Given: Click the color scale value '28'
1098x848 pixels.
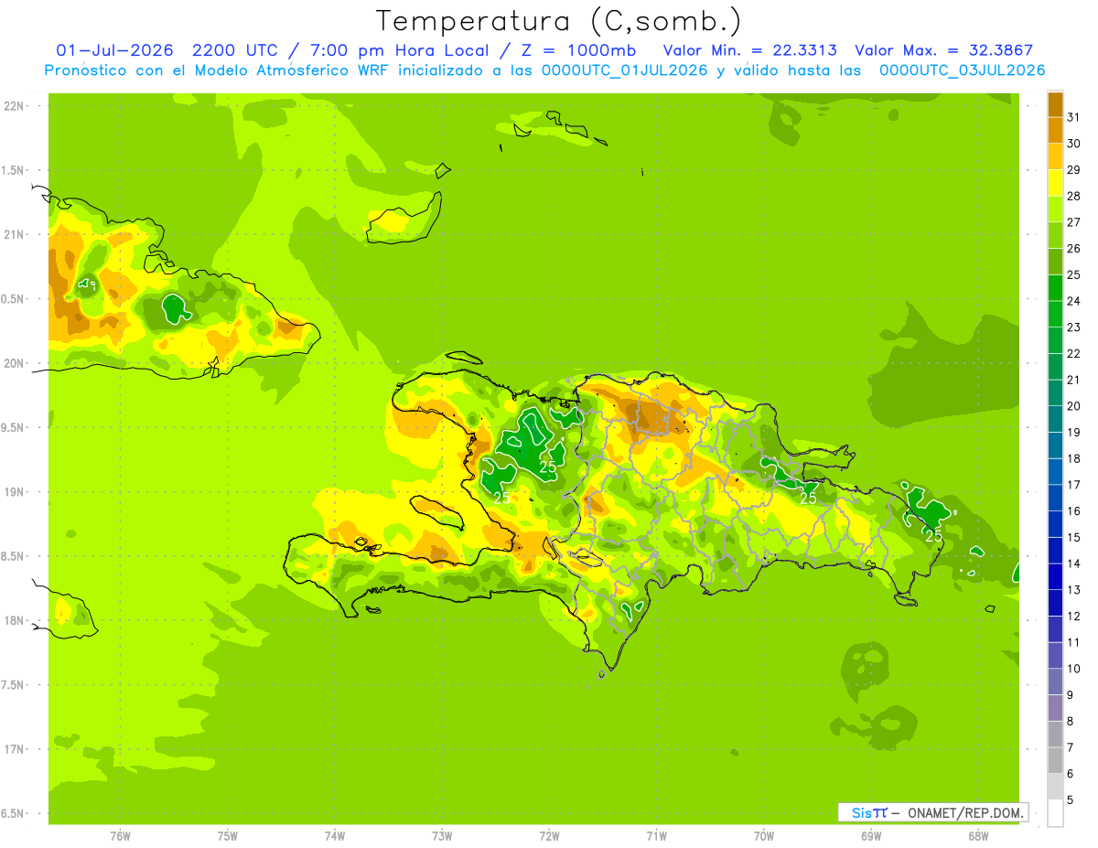Looking at the screenshot, I should [1074, 196].
